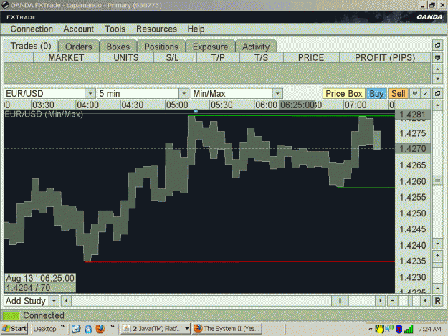Click the Price Box button

pyautogui.click(x=344, y=94)
